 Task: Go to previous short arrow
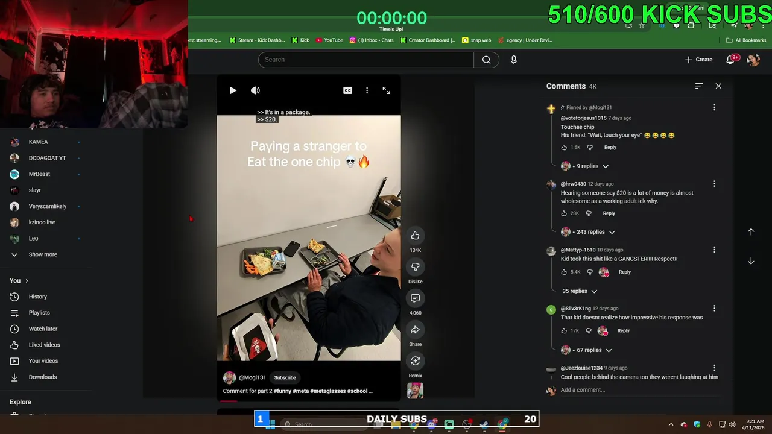pos(751,232)
